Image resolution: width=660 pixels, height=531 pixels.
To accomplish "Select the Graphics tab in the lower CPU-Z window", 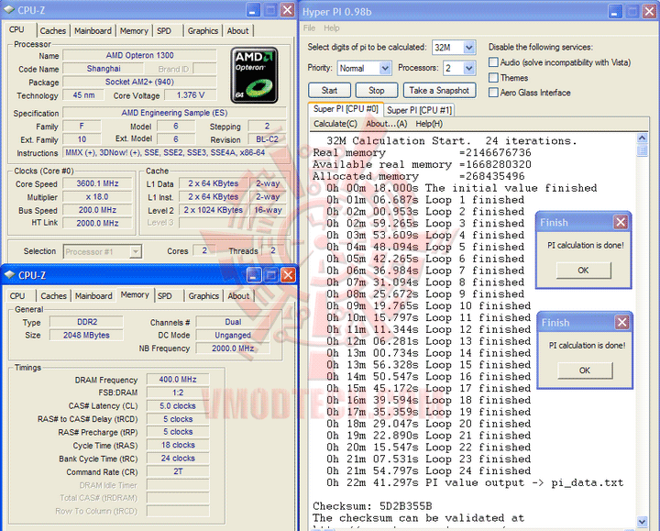I will coord(203,296).
